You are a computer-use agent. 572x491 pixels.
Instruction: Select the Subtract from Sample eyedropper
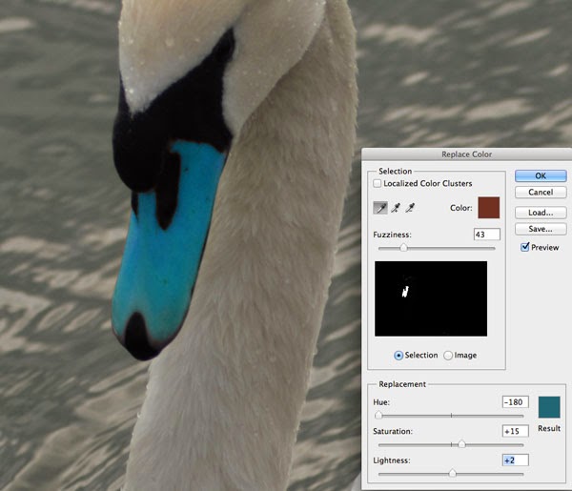pos(410,208)
